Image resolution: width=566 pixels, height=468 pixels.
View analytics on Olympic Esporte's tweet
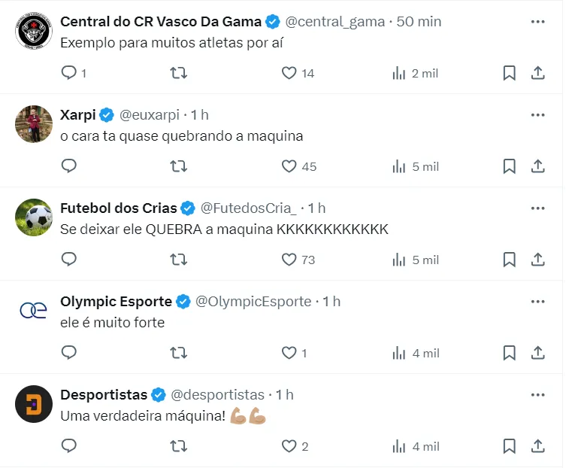click(399, 353)
